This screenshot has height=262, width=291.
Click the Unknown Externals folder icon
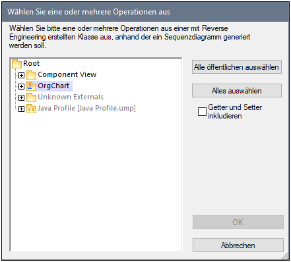click(x=31, y=97)
